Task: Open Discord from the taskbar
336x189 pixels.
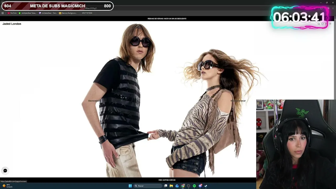Action: pos(200,186)
